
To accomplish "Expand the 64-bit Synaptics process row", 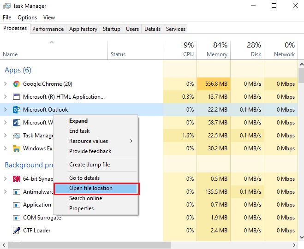I will (6, 178).
